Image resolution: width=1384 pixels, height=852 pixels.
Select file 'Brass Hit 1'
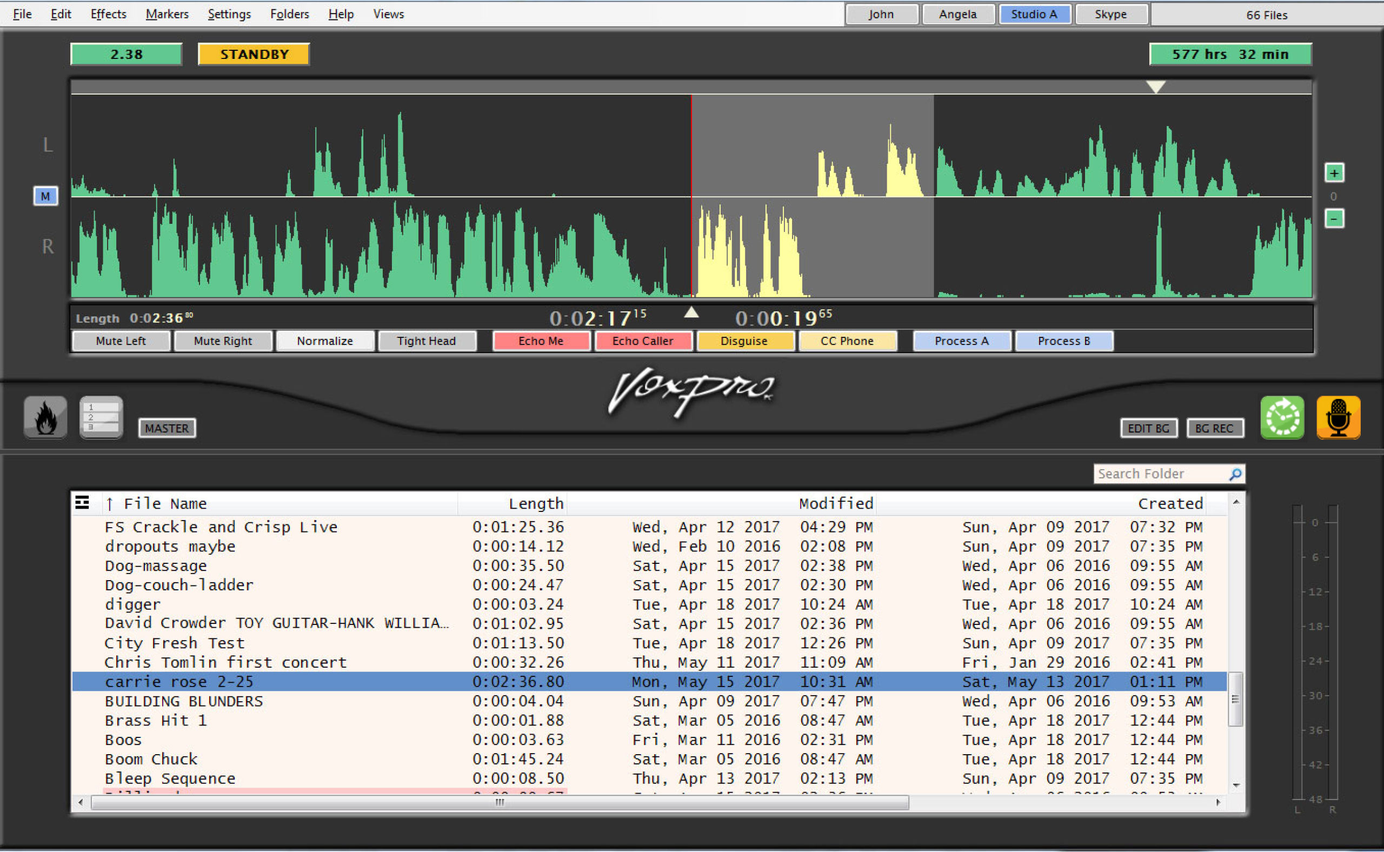649,721
